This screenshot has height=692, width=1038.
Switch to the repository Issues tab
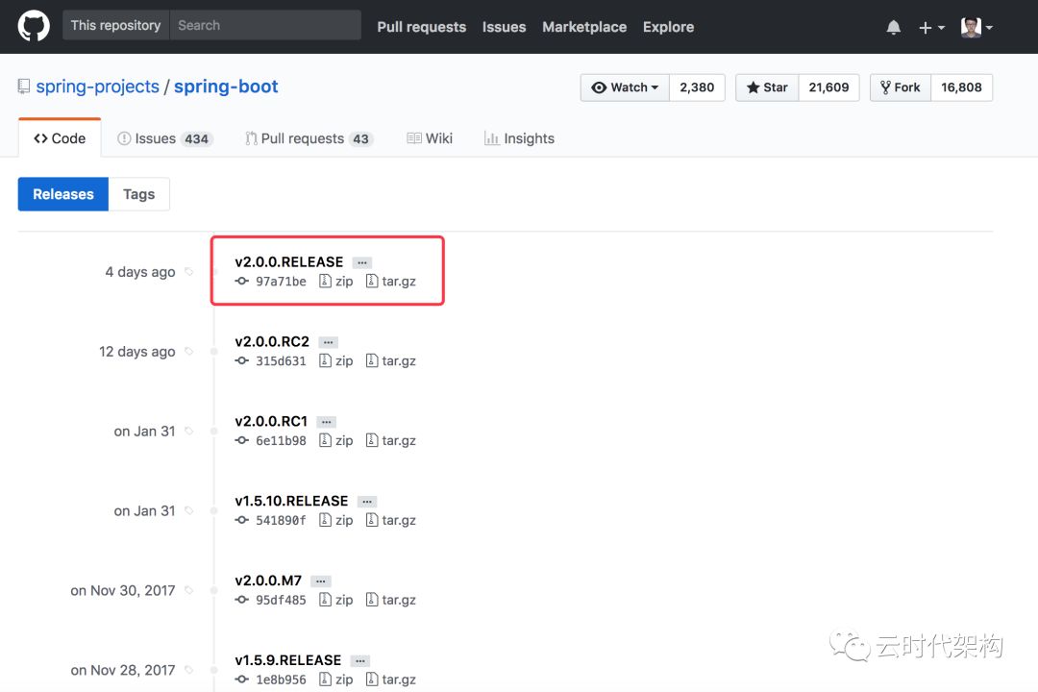[x=165, y=138]
